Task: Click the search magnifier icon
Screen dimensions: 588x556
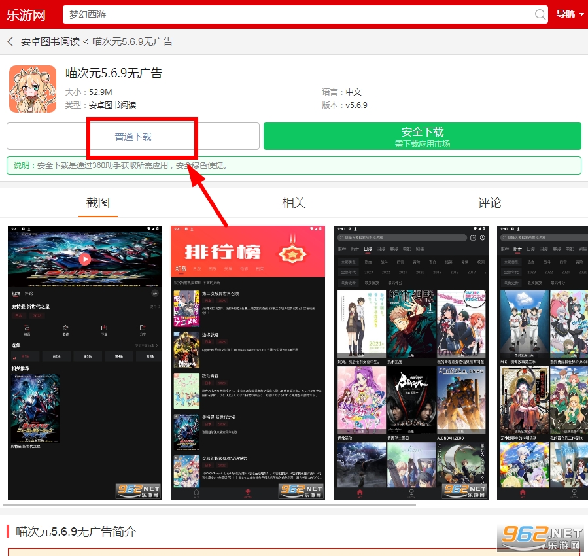Action: (540, 14)
